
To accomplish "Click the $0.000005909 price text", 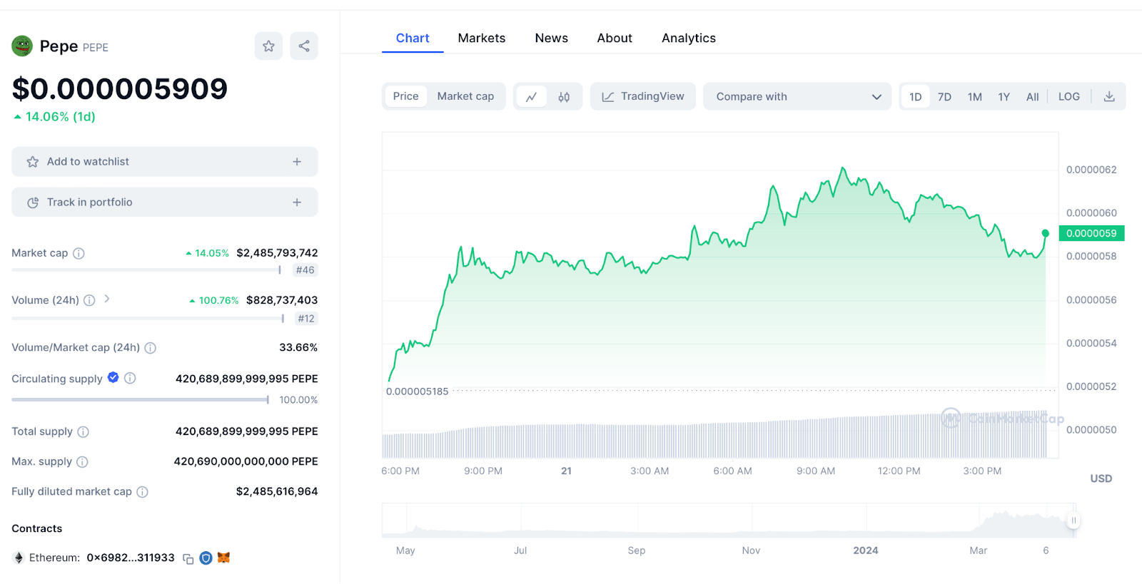I will (x=120, y=89).
